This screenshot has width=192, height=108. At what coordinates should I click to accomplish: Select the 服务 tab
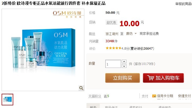pos(93,106)
